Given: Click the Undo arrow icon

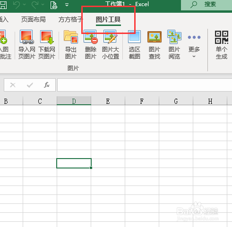Looking at the screenshot, I should pos(17,5).
